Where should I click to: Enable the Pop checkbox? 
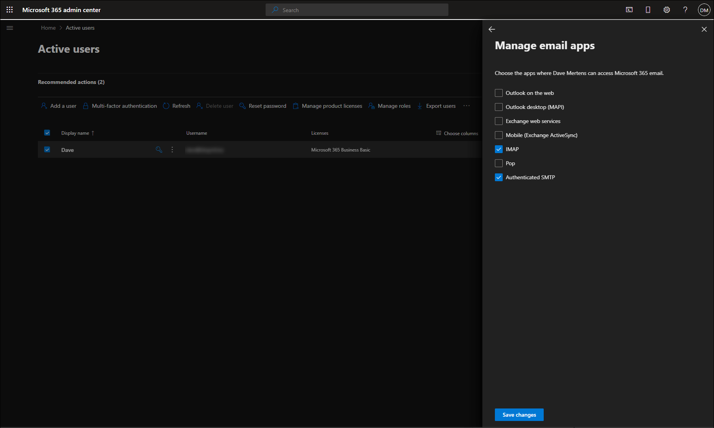[x=499, y=163]
